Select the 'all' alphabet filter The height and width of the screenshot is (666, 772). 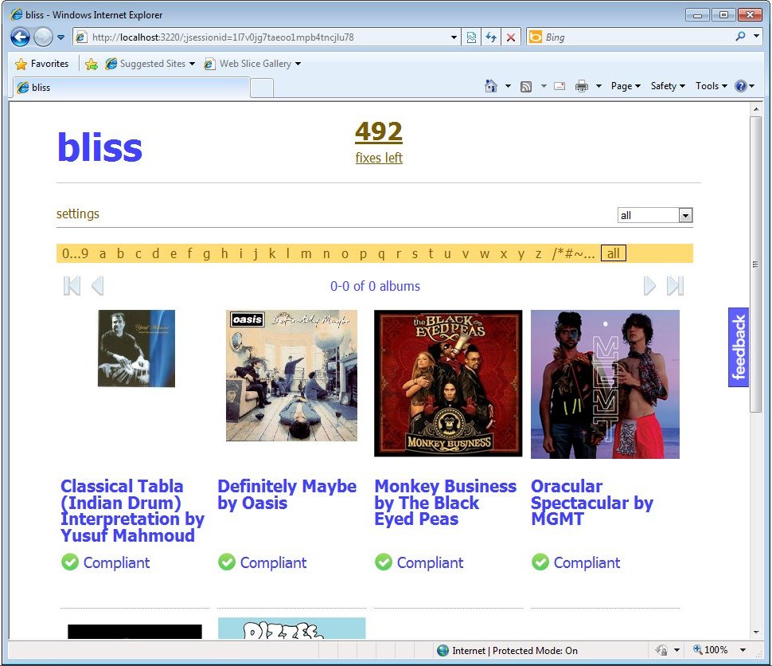[x=613, y=253]
